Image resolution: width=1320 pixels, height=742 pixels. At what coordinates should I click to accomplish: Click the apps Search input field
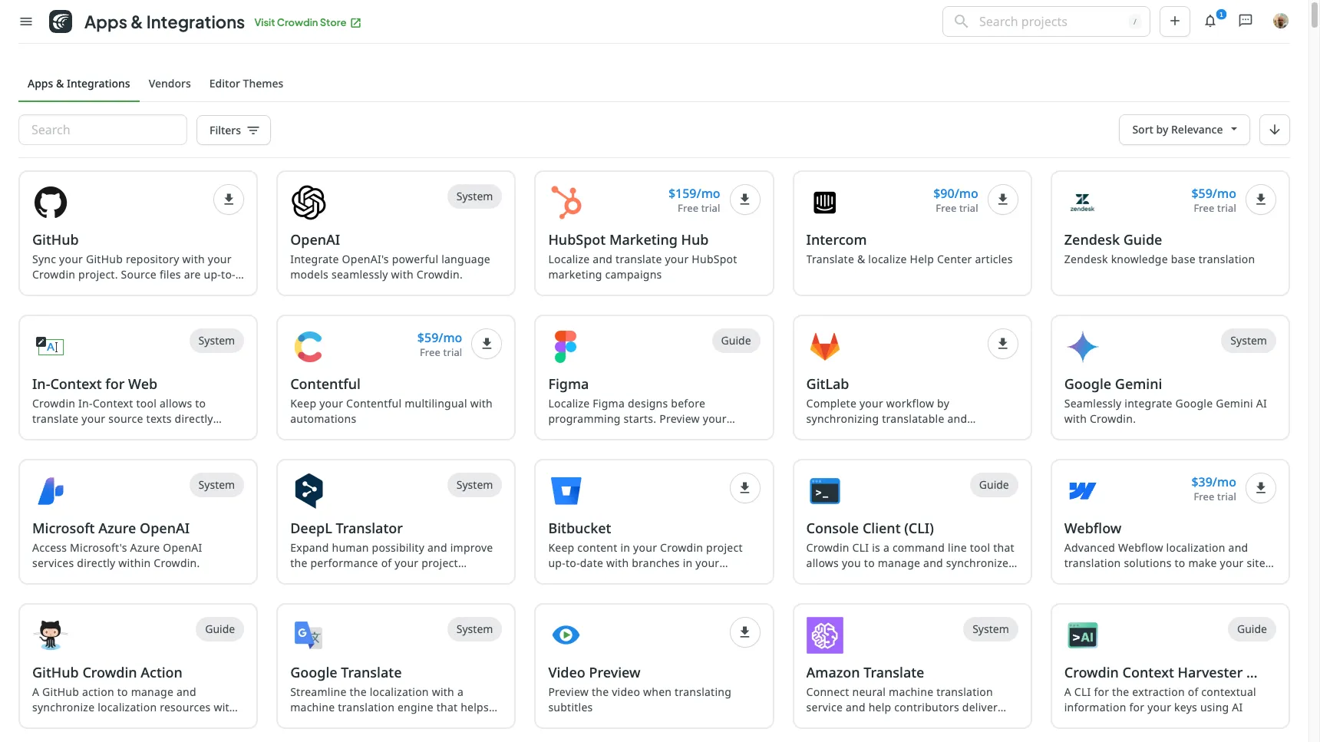(x=103, y=130)
